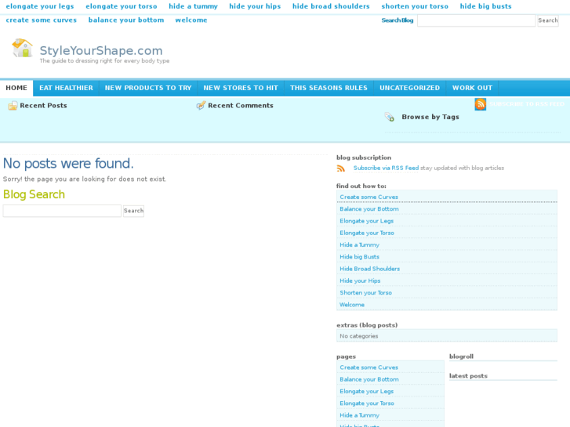Screen dimensions: 570x427
Task: Open Hide Broad Shoulders in sidebar list
Action: 370,269
